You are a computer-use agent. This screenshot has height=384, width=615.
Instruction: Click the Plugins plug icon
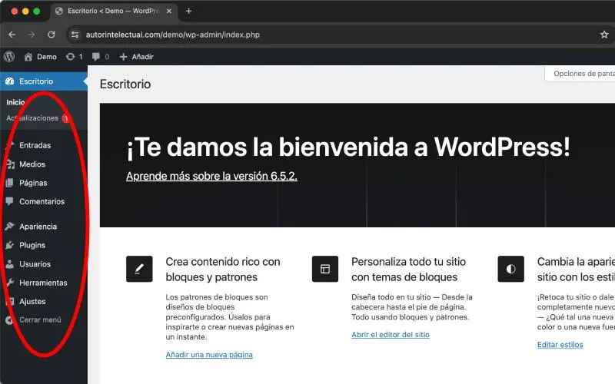(x=10, y=245)
